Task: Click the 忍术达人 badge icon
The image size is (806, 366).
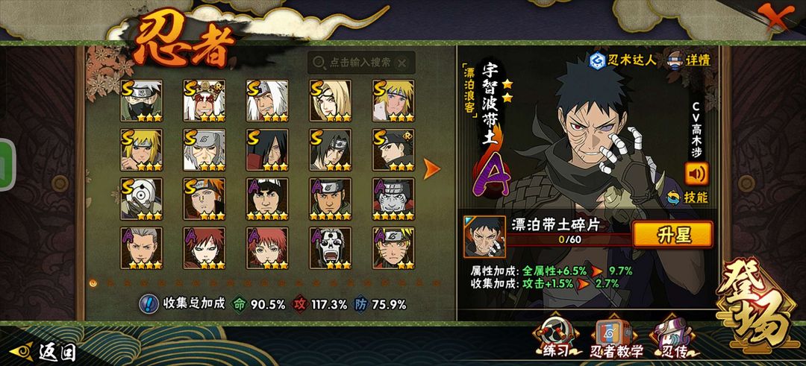Action: [597, 60]
